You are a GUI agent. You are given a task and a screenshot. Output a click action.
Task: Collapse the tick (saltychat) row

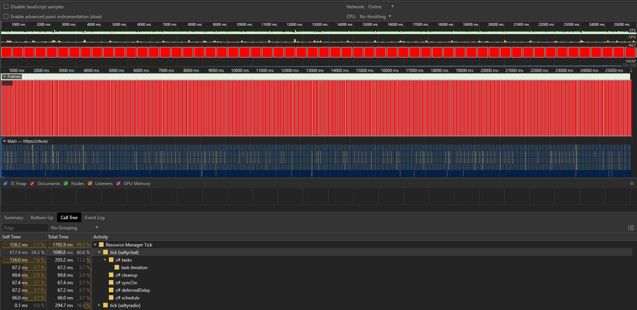99,252
